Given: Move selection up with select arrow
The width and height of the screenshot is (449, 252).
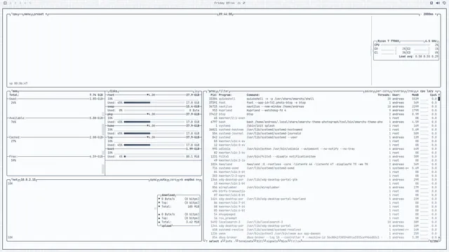Looking at the screenshot, I should (x=206, y=241).
